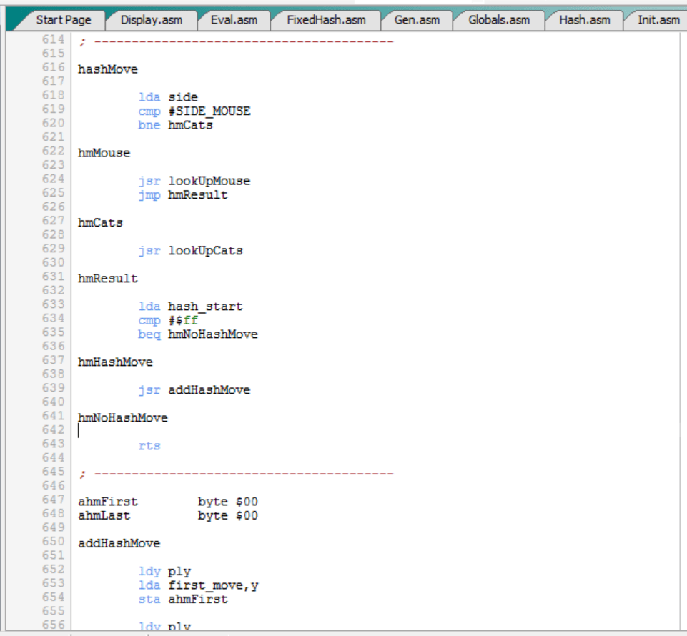The image size is (687, 636).
Task: Place cursor on the 'jsr lookUpMouse' line
Action: click(x=194, y=181)
